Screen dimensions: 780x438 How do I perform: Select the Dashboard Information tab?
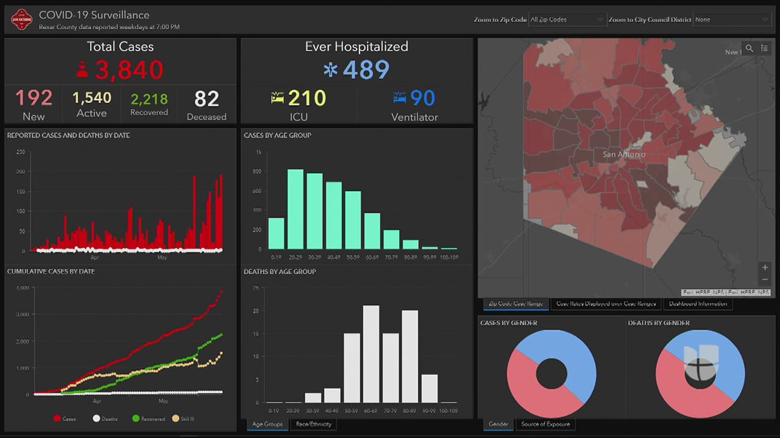click(698, 304)
